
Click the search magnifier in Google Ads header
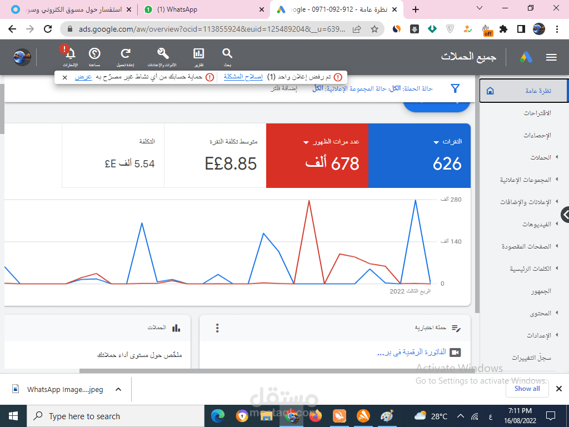tap(227, 54)
